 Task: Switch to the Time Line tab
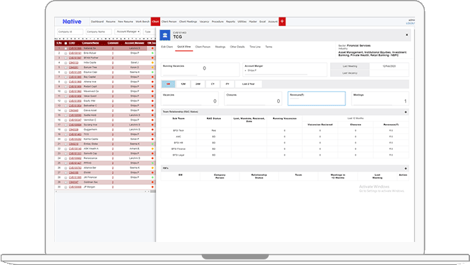point(255,47)
